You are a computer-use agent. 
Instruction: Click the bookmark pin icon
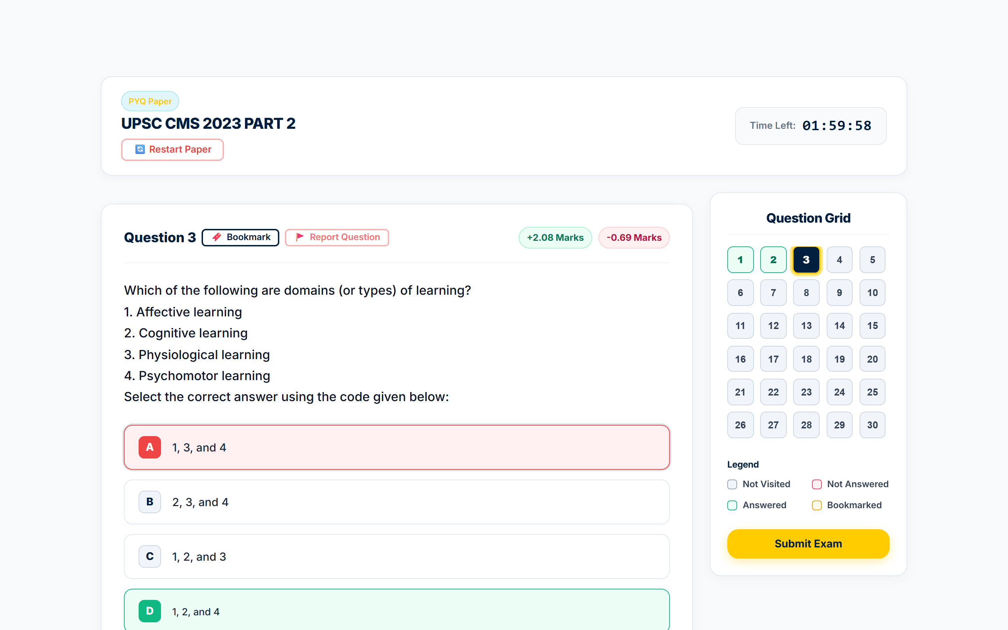[x=217, y=237]
